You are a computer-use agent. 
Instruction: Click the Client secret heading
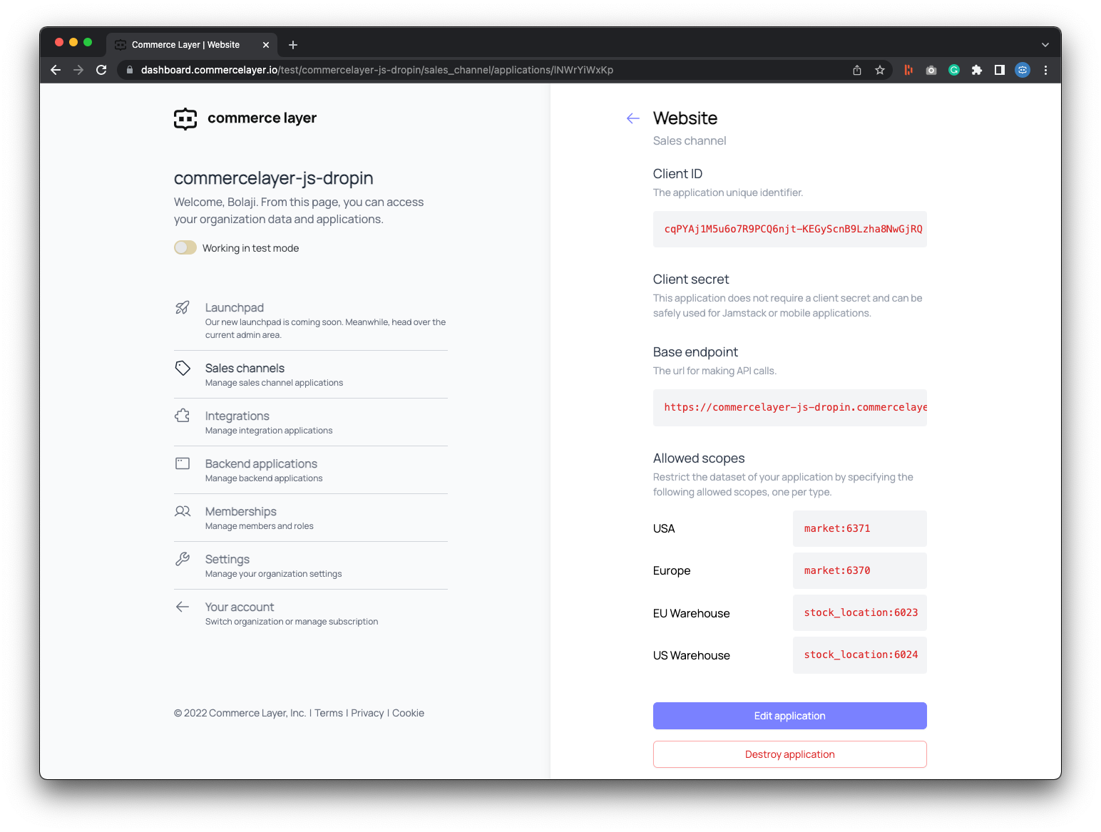tap(691, 279)
